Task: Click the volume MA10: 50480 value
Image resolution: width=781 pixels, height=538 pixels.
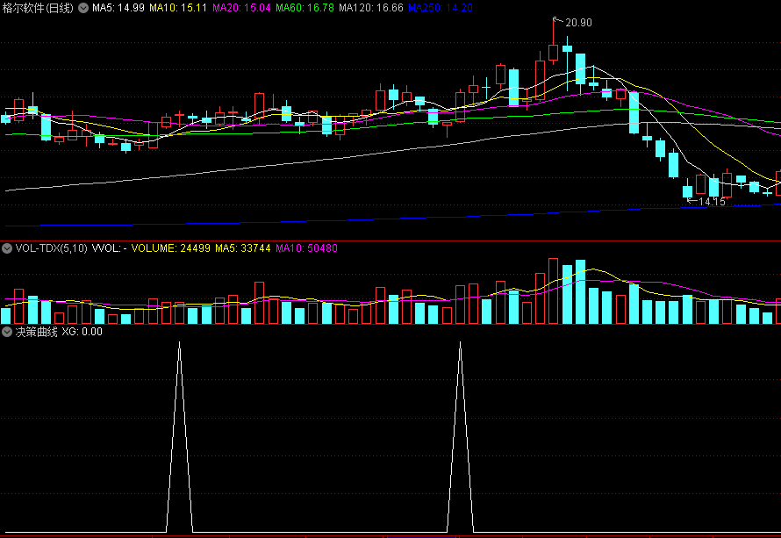Action: coord(306,248)
